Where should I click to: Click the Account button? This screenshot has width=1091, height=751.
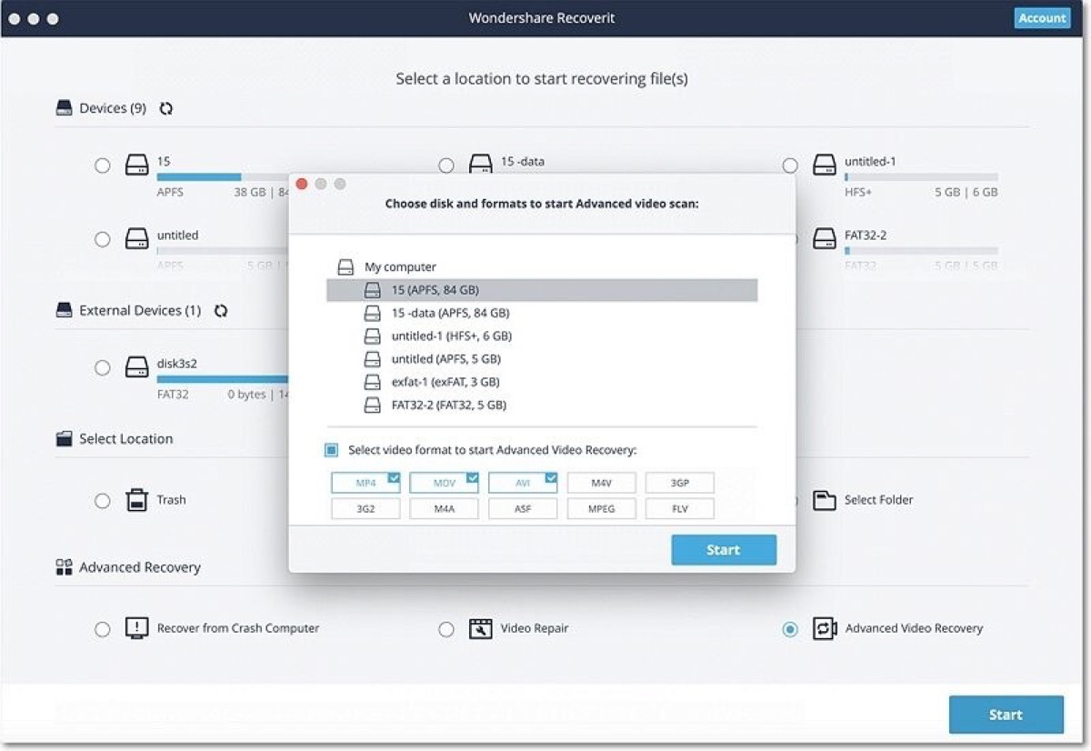pyautogui.click(x=1042, y=17)
